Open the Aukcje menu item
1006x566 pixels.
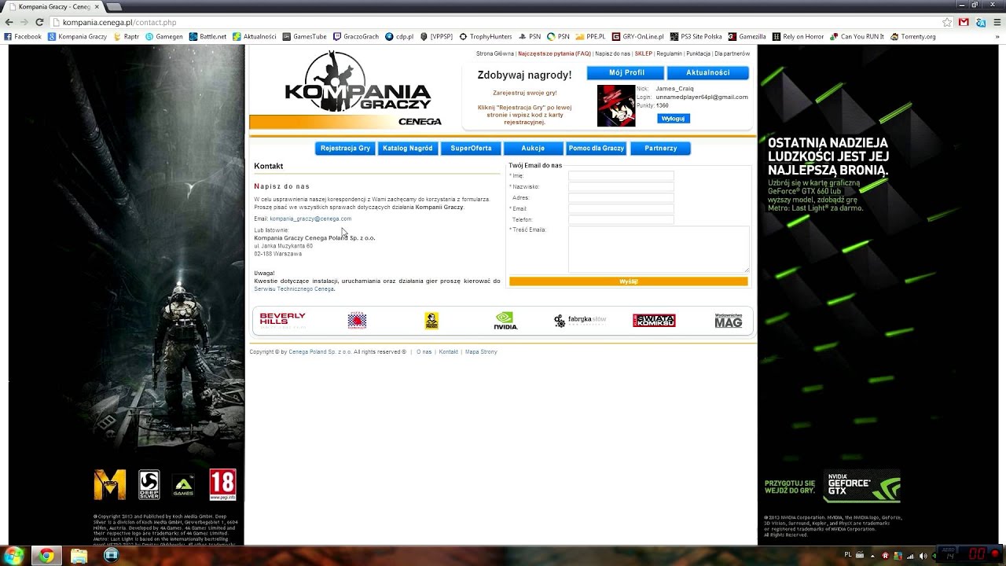[x=533, y=149]
